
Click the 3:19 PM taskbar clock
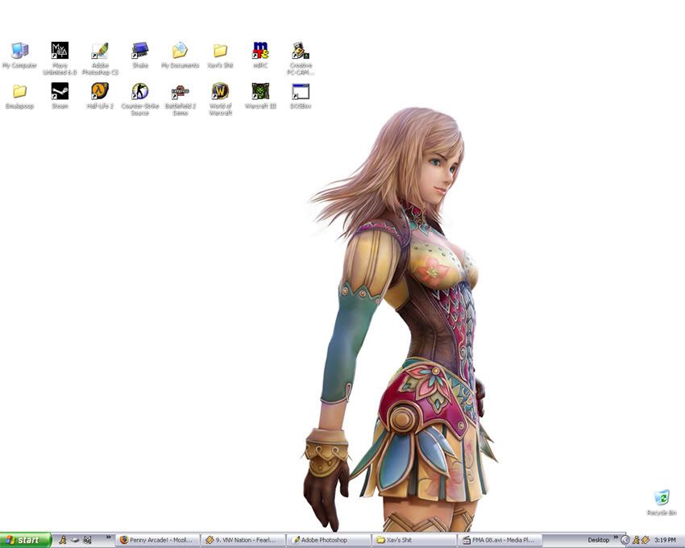pyautogui.click(x=665, y=541)
